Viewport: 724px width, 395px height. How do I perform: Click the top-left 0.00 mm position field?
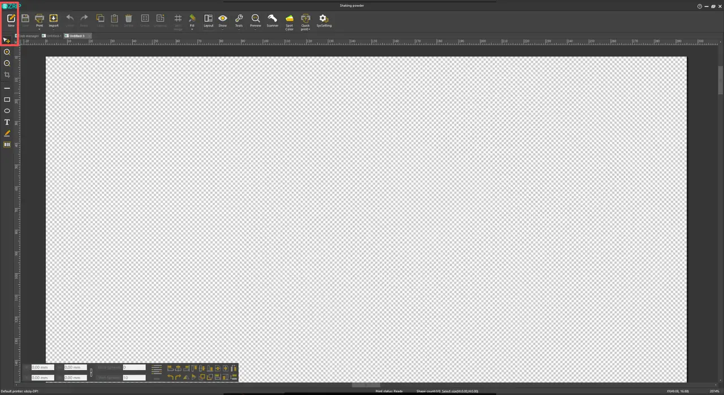(42, 367)
